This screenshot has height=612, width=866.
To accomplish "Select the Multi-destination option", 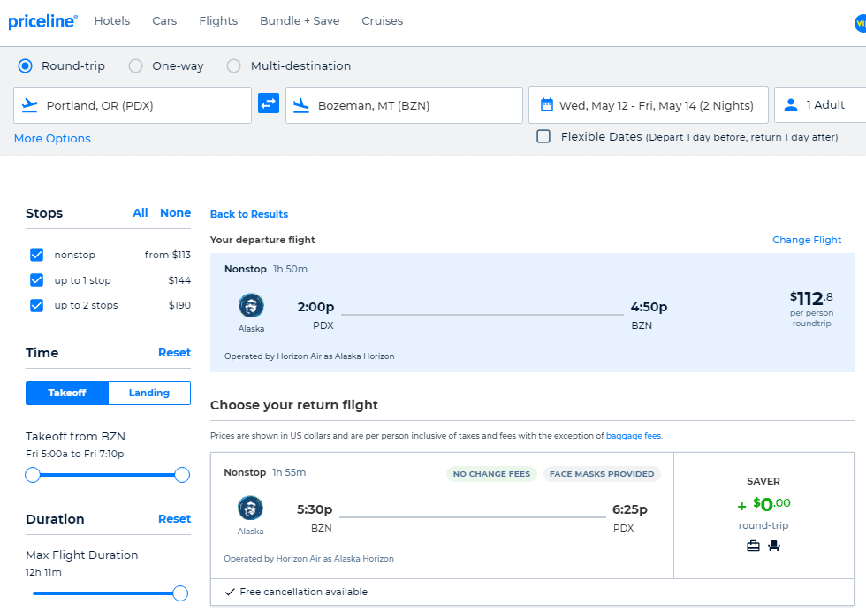I will pos(233,65).
